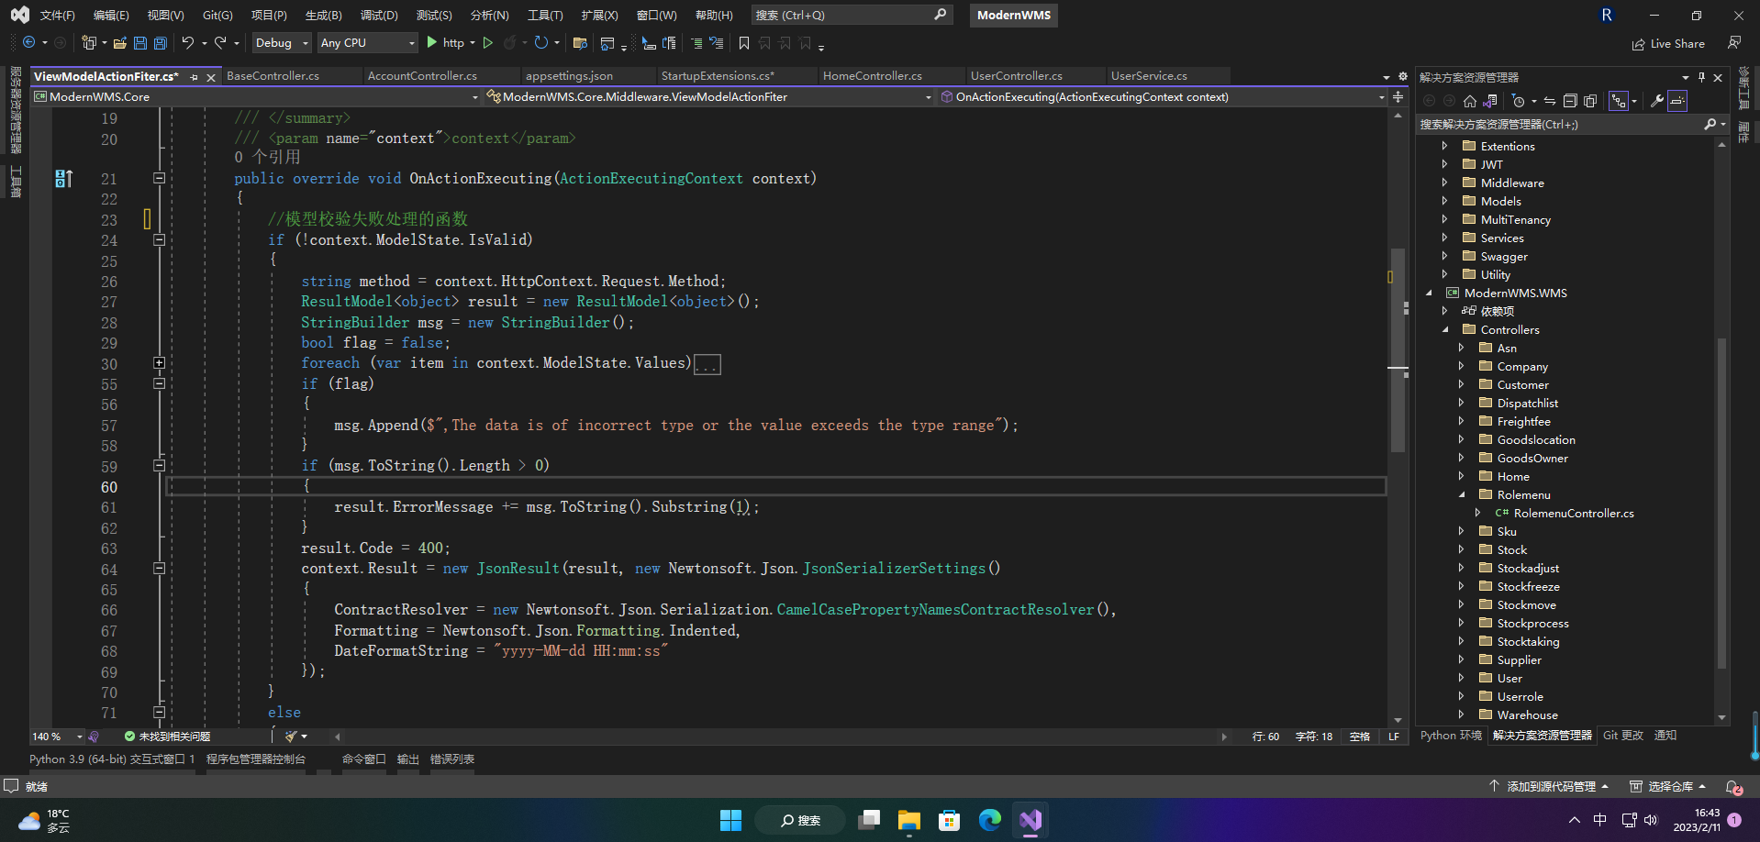Click the Find in Files folder icon

click(x=580, y=43)
